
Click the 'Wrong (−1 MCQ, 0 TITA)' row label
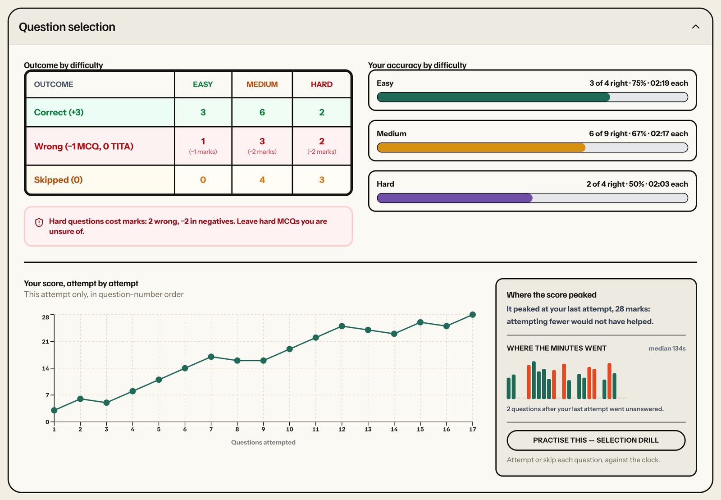tap(83, 147)
